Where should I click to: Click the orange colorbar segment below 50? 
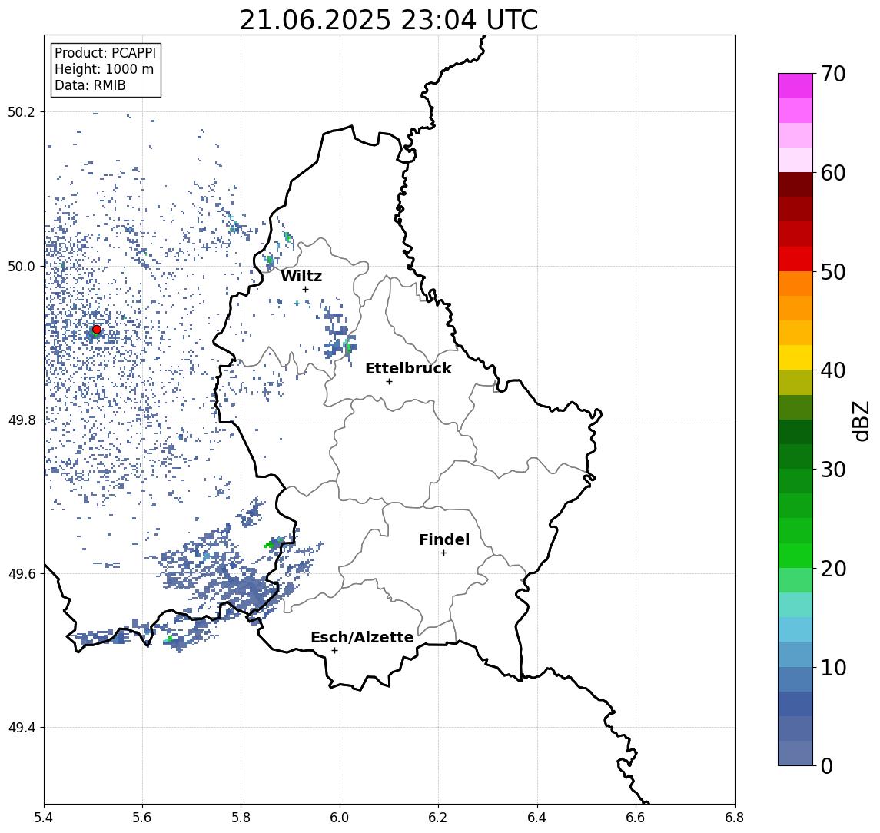tap(795, 284)
